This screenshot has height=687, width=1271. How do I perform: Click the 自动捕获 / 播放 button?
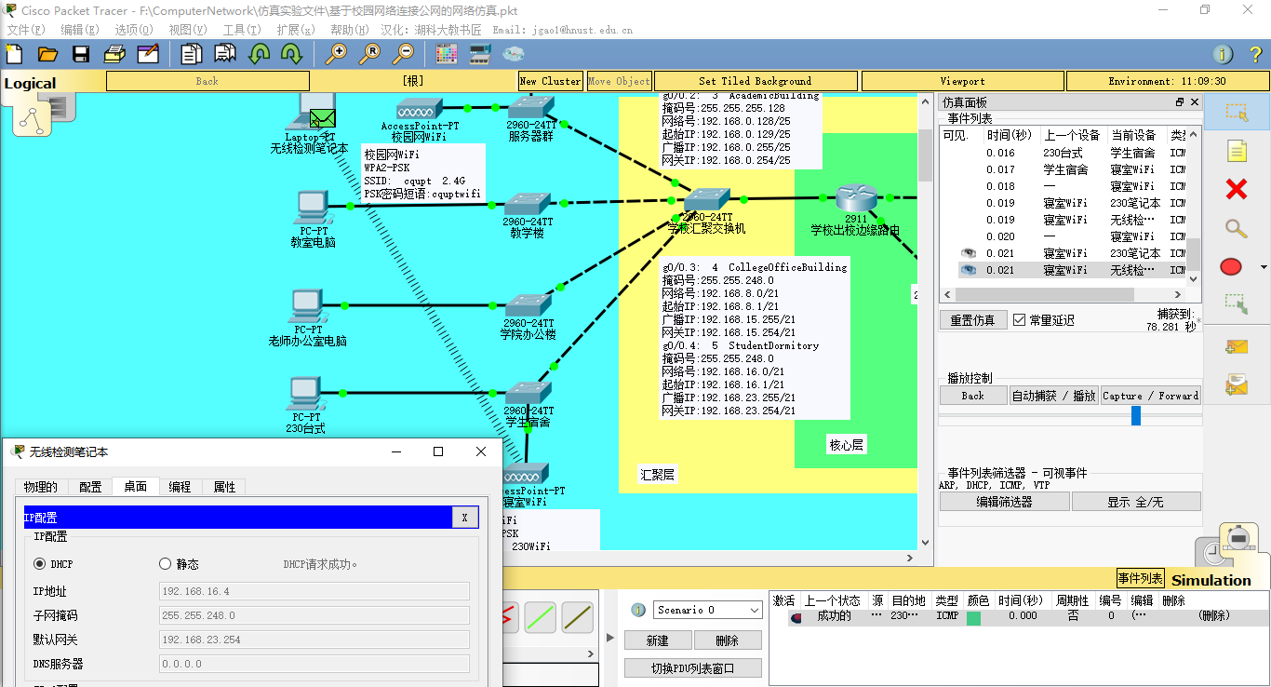pyautogui.click(x=1054, y=396)
